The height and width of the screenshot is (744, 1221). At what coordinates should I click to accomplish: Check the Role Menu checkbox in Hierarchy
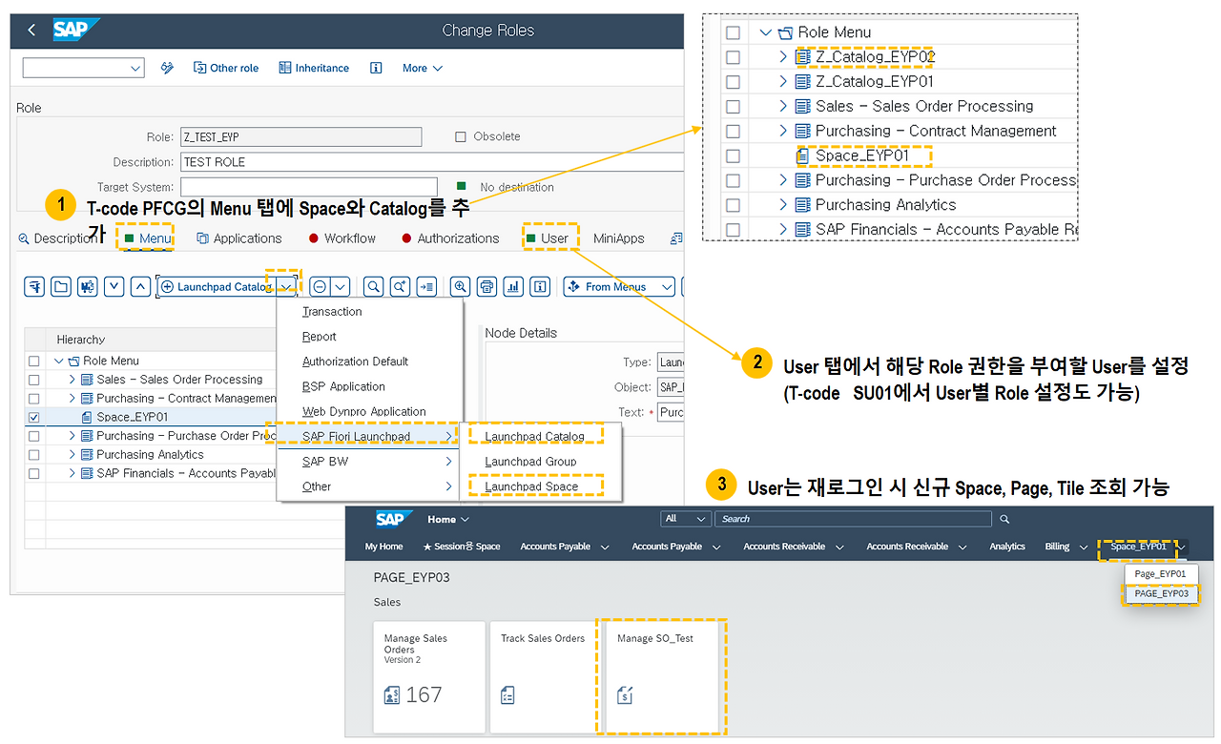[x=34, y=362]
